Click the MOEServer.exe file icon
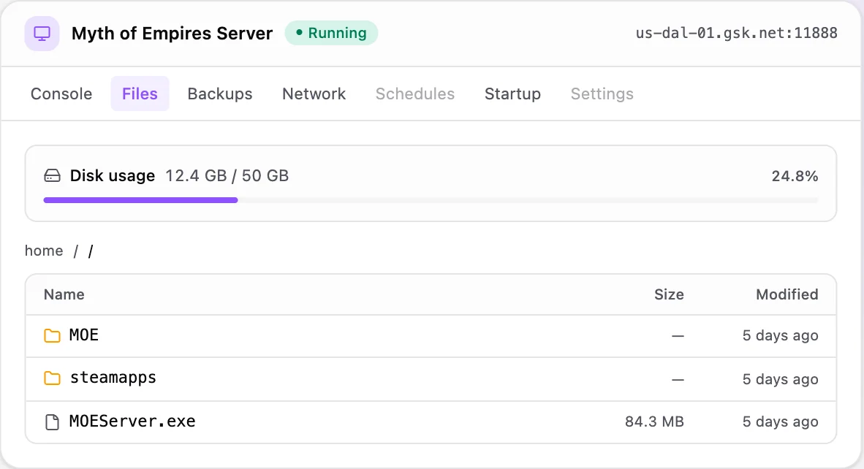This screenshot has height=469, width=864. point(53,422)
